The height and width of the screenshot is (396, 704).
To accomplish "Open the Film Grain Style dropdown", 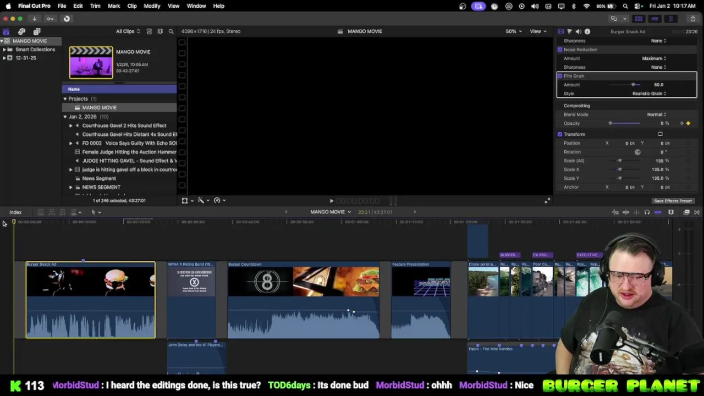I will point(649,94).
